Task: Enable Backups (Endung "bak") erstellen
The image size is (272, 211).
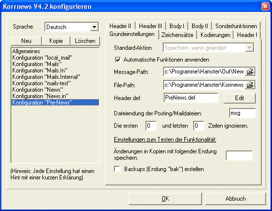Action: [x=117, y=169]
